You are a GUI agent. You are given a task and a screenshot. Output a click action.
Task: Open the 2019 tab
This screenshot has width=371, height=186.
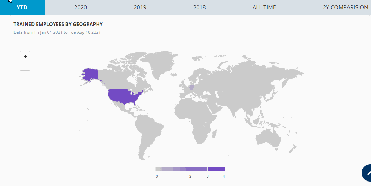[x=140, y=7]
